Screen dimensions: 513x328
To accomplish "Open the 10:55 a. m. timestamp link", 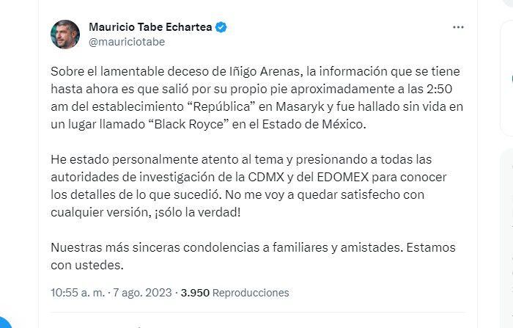I will (77, 292).
